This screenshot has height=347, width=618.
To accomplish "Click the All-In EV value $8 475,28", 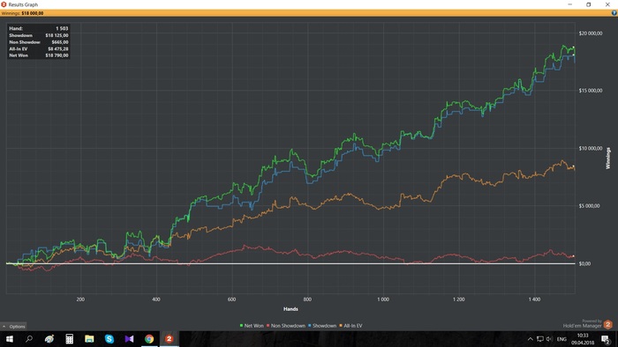I will (58, 48).
